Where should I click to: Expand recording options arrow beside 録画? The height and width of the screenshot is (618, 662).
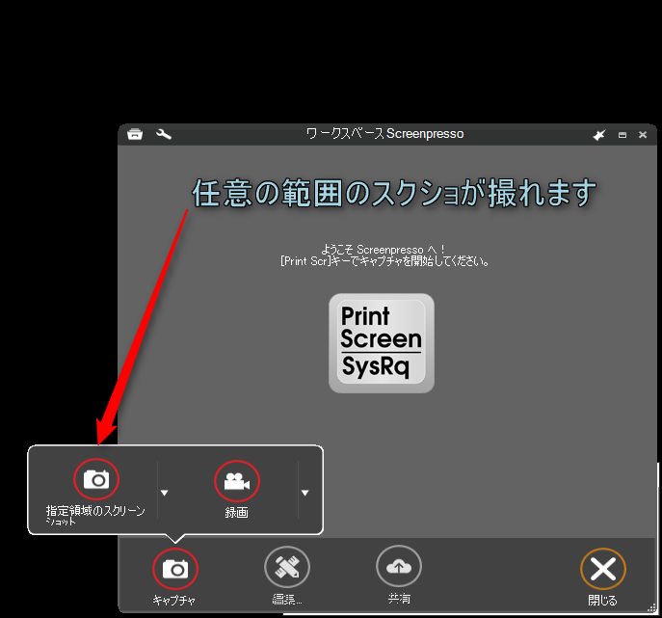[305, 493]
